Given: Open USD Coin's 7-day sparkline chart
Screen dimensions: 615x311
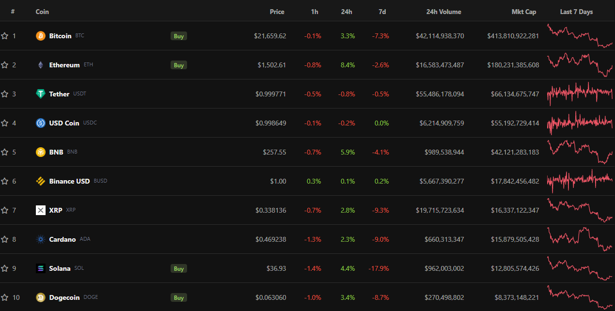Looking at the screenshot, I should point(580,123).
